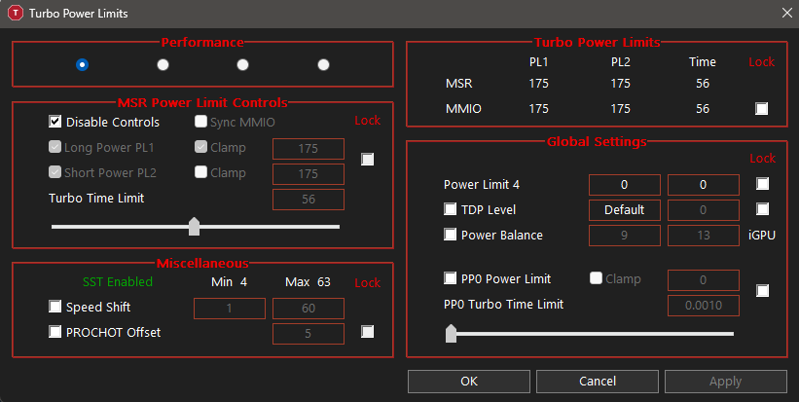This screenshot has height=402, width=799.
Task: Toggle Clamp checkbox for Short Power PL2
Action: point(200,172)
